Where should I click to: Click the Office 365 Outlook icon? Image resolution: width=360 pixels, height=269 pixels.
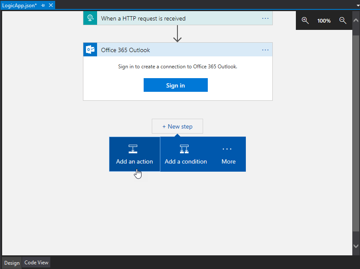[90, 50]
